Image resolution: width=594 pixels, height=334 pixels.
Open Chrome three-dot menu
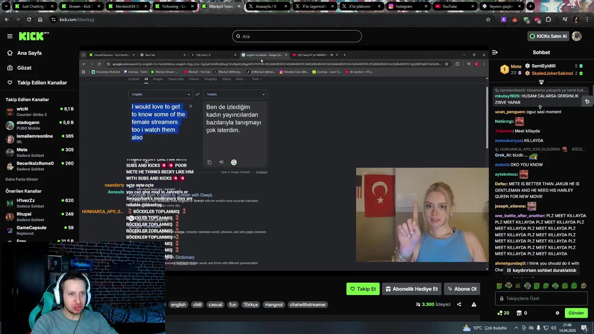(587, 19)
